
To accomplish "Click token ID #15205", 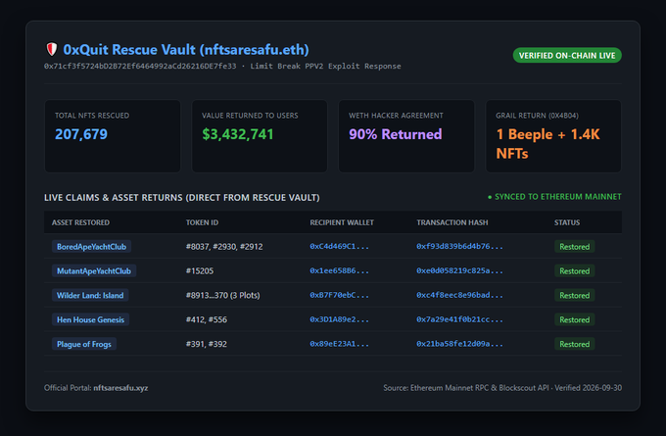I will pos(200,271).
